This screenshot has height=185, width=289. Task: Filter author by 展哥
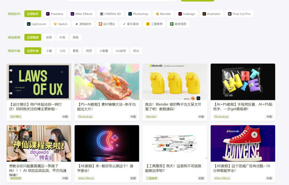(75, 51)
